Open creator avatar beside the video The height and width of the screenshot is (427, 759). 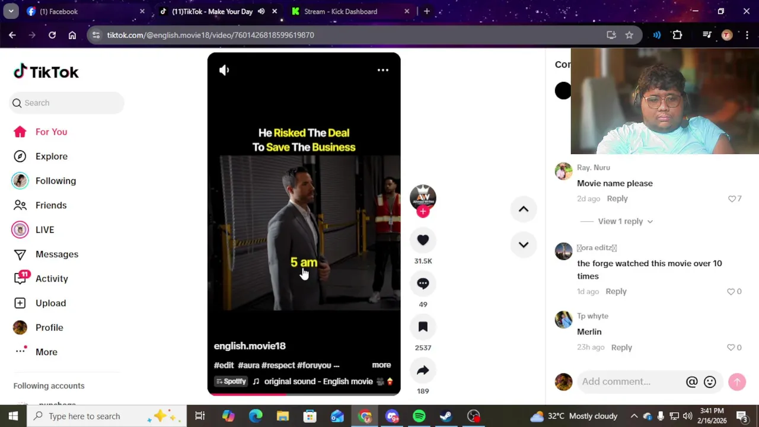pyautogui.click(x=423, y=197)
